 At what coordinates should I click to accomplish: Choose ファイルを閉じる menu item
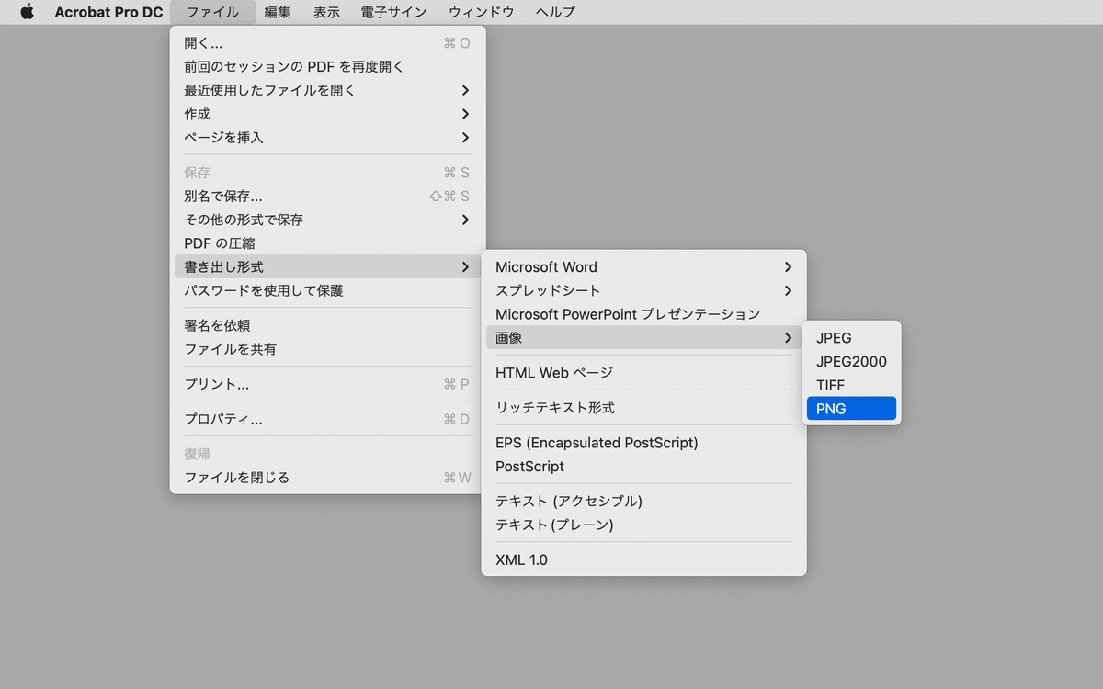click(327, 478)
